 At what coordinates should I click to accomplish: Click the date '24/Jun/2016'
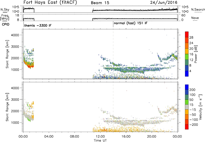point(164,3)
